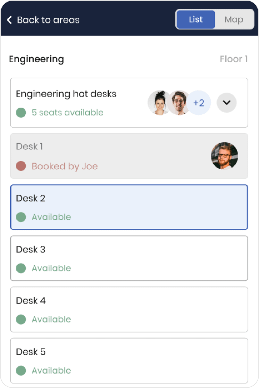Screen dimensions: 259x388
Task: Click the woman's avatar in hot desks
Action: click(x=159, y=103)
